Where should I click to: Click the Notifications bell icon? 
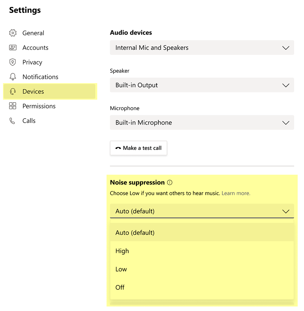tap(13, 77)
